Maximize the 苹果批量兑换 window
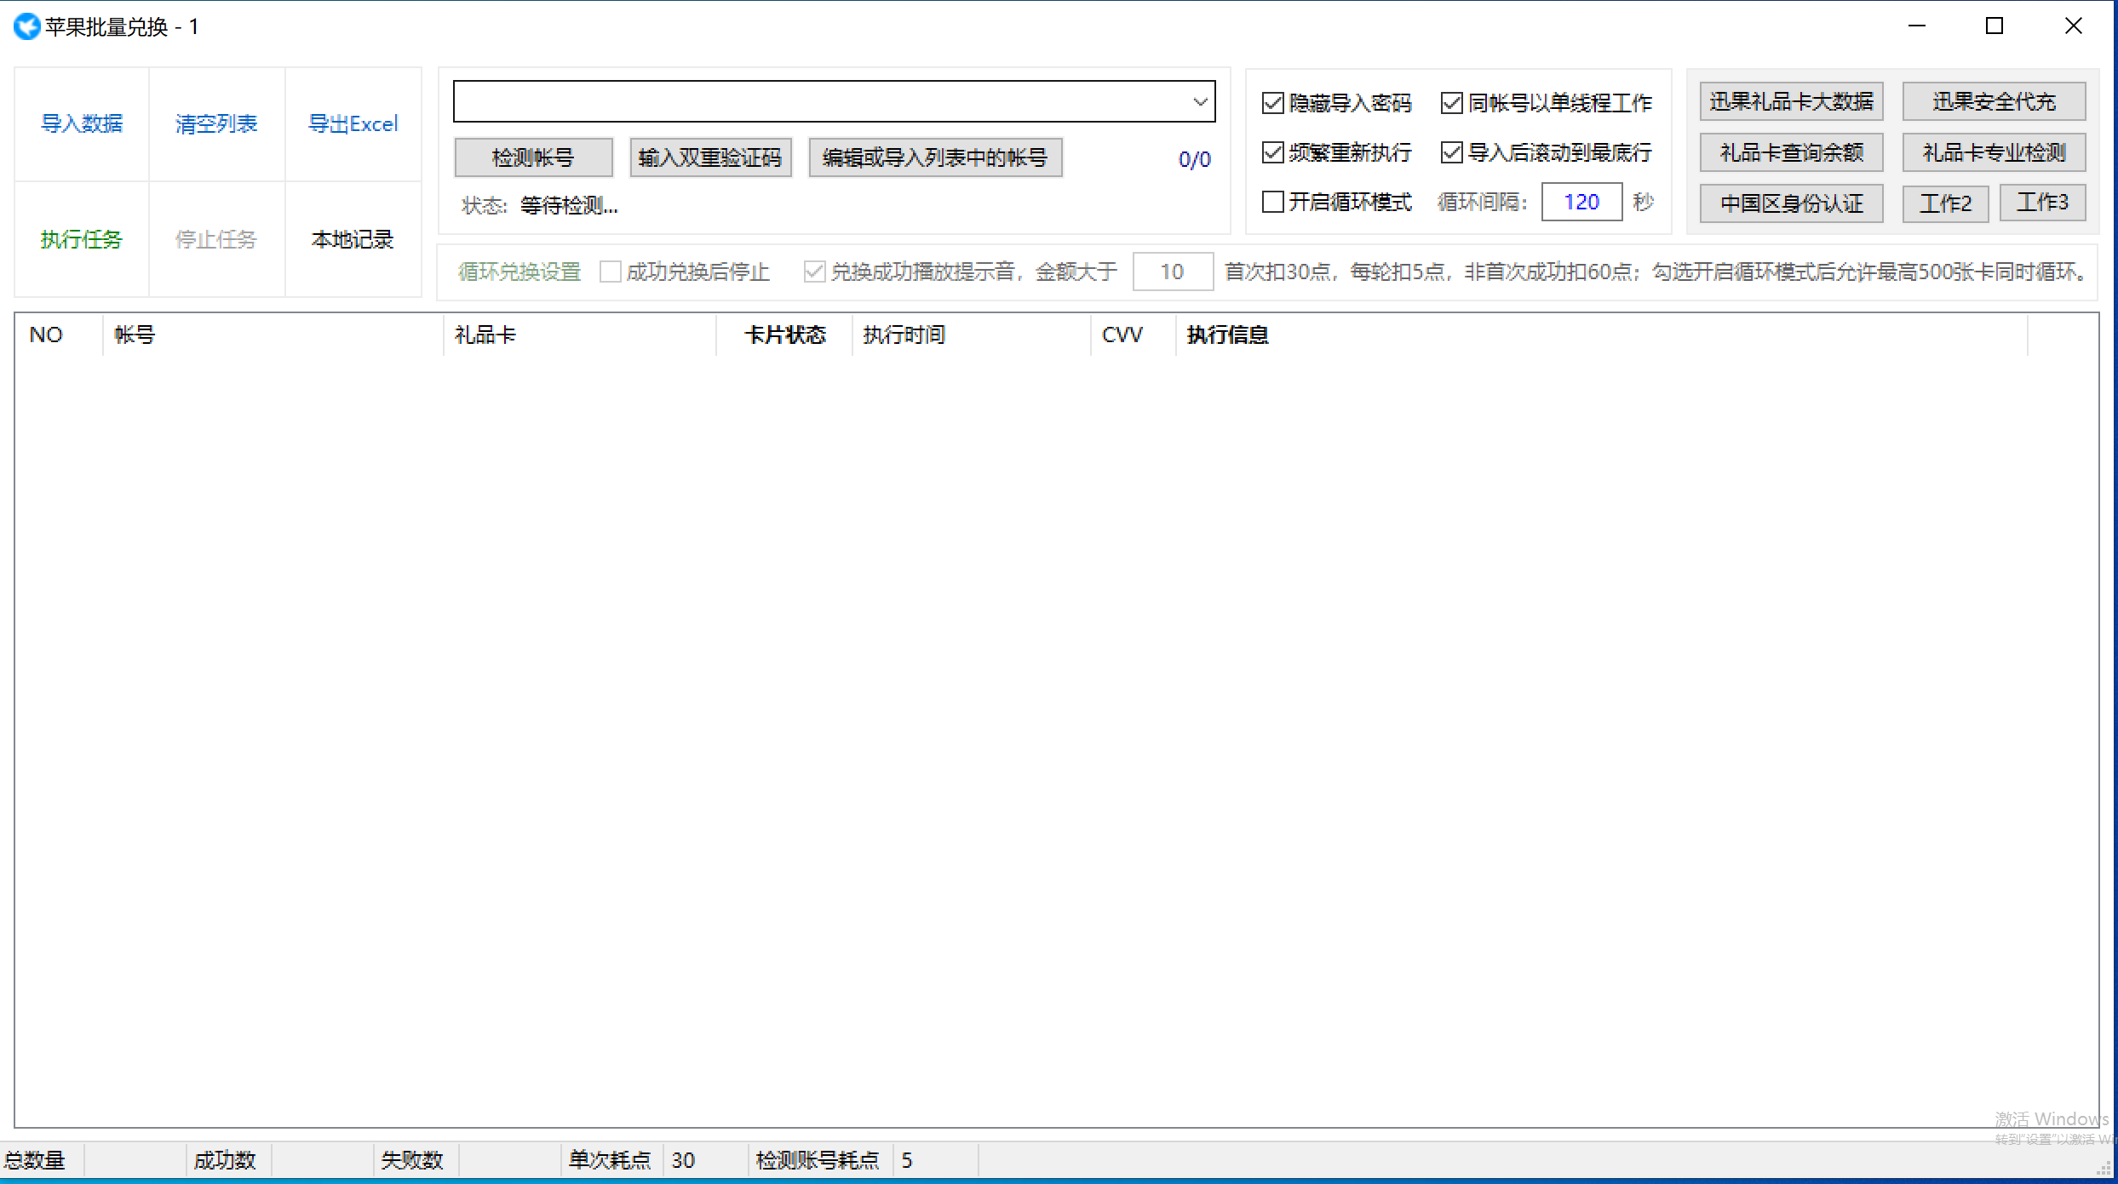 (1995, 26)
